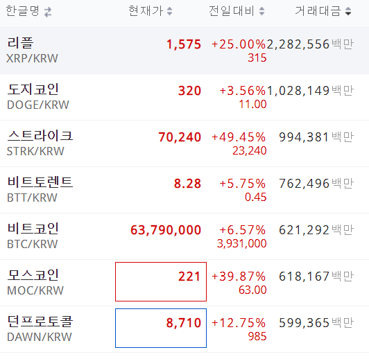Sort by 거래대금 arrows icon

[x=348, y=11]
